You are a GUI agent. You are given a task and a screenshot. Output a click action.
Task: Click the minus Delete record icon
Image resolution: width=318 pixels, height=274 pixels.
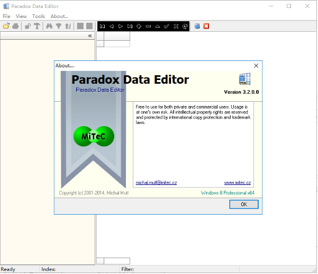point(148,26)
